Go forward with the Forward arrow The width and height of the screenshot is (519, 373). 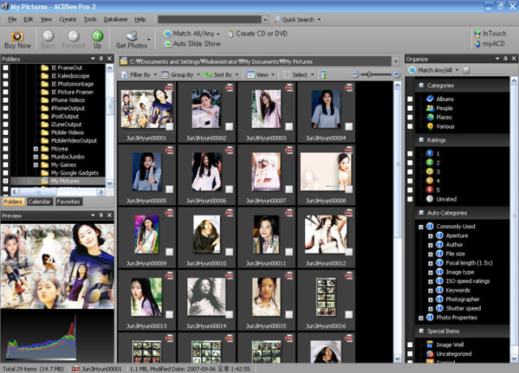[x=74, y=36]
